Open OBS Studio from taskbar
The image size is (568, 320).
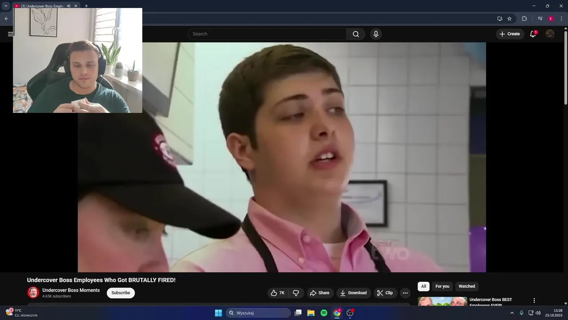[x=350, y=313]
